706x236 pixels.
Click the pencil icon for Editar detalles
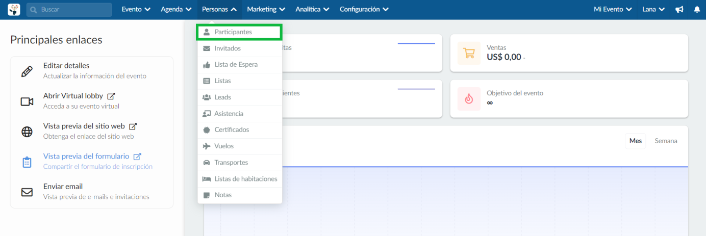click(x=27, y=71)
